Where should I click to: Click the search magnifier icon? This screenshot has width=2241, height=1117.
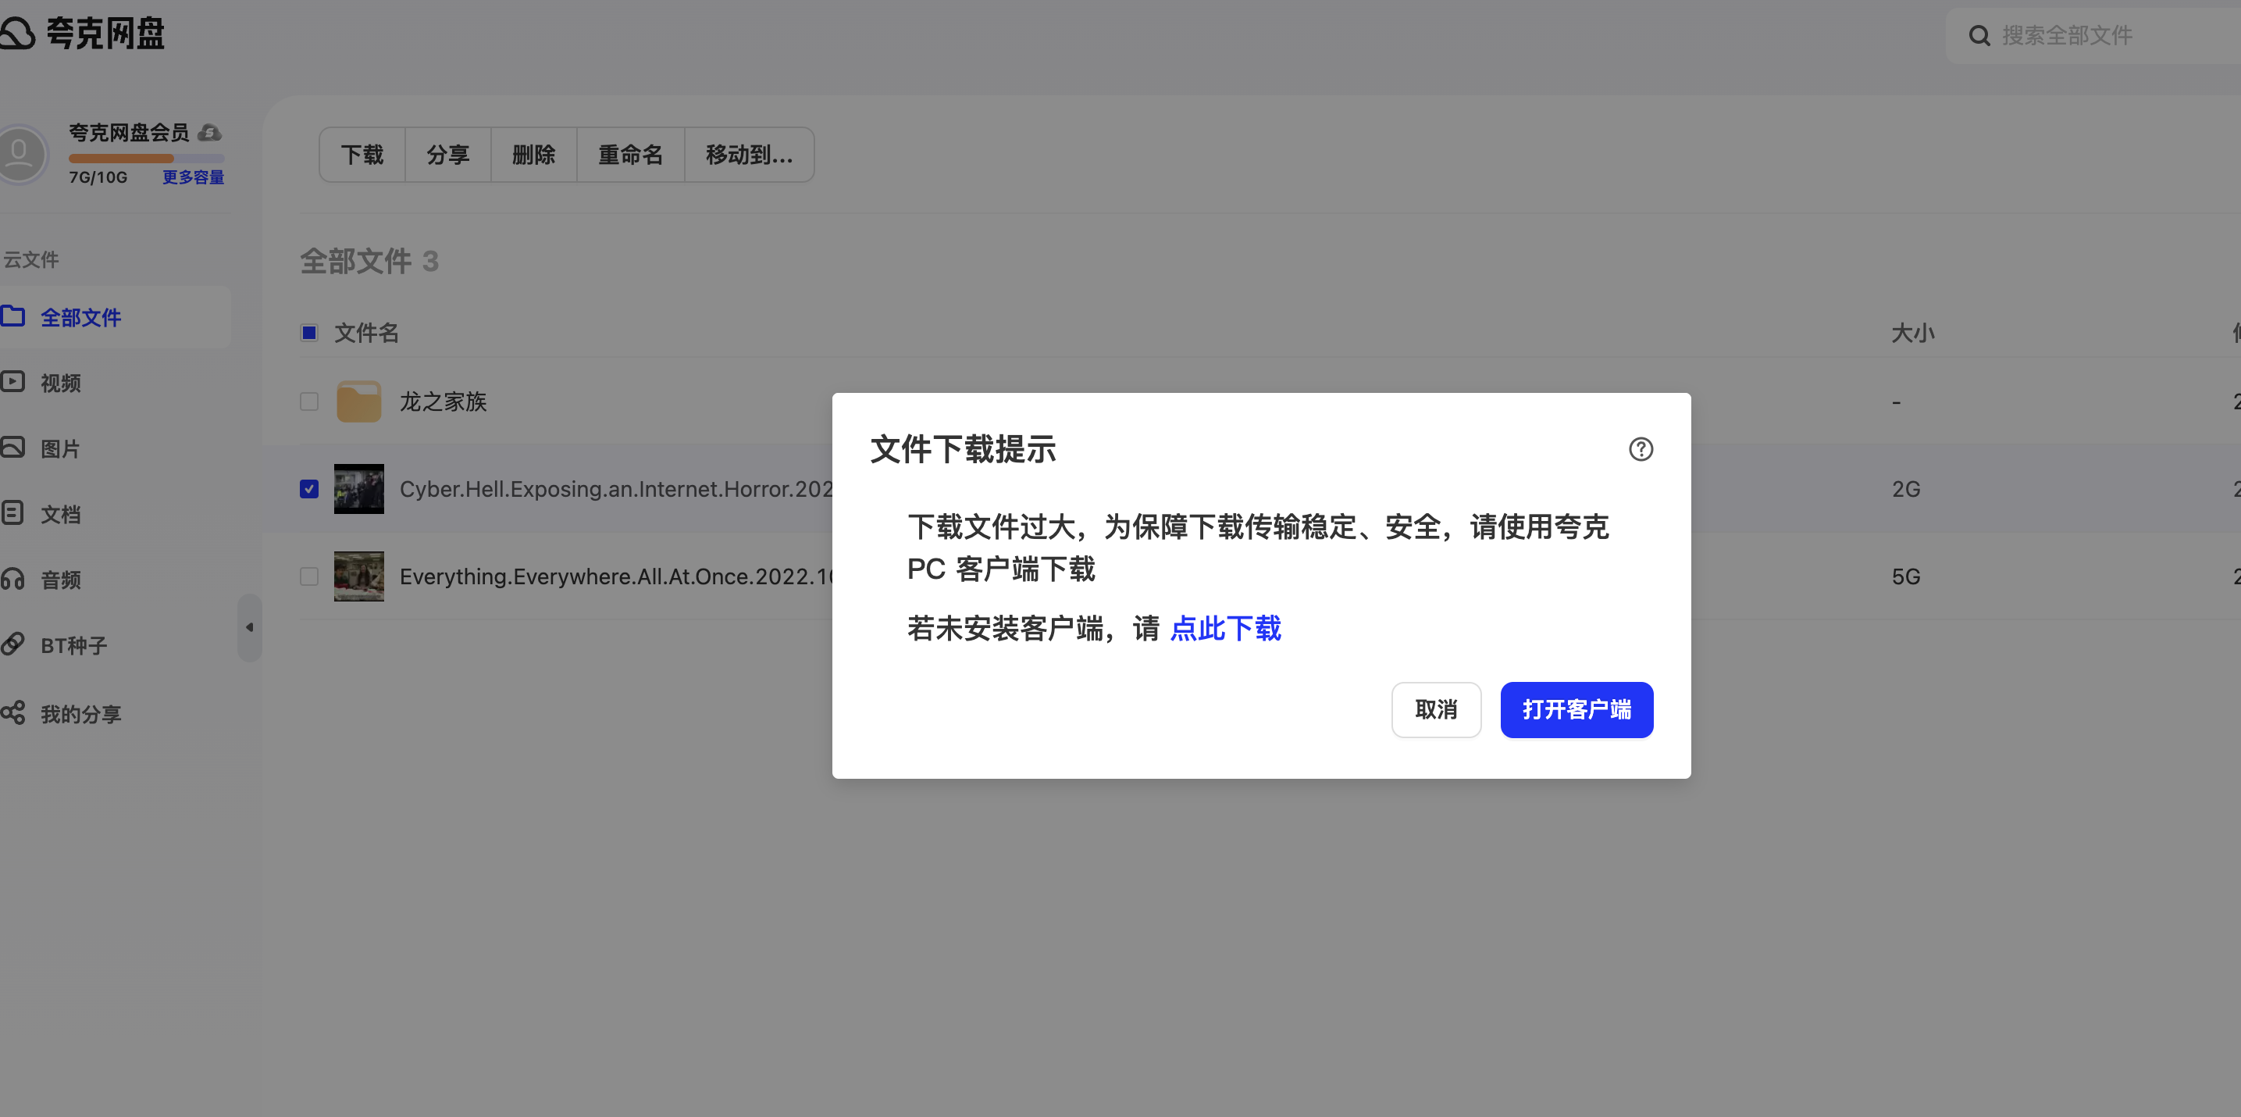(x=1979, y=36)
